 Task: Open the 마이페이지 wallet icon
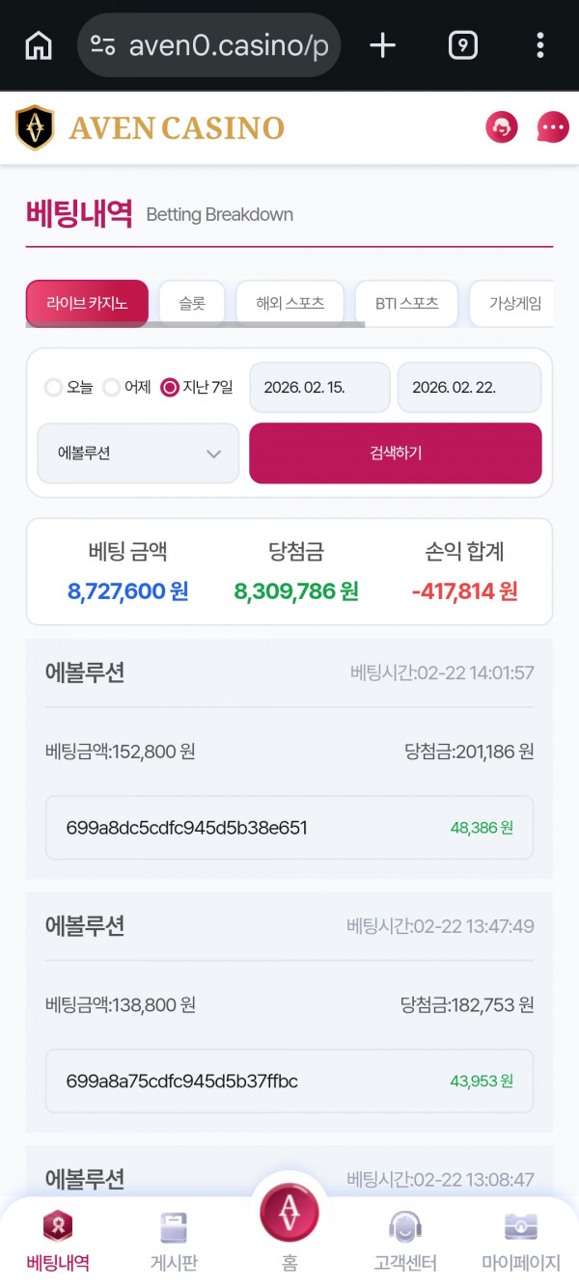[520, 1225]
